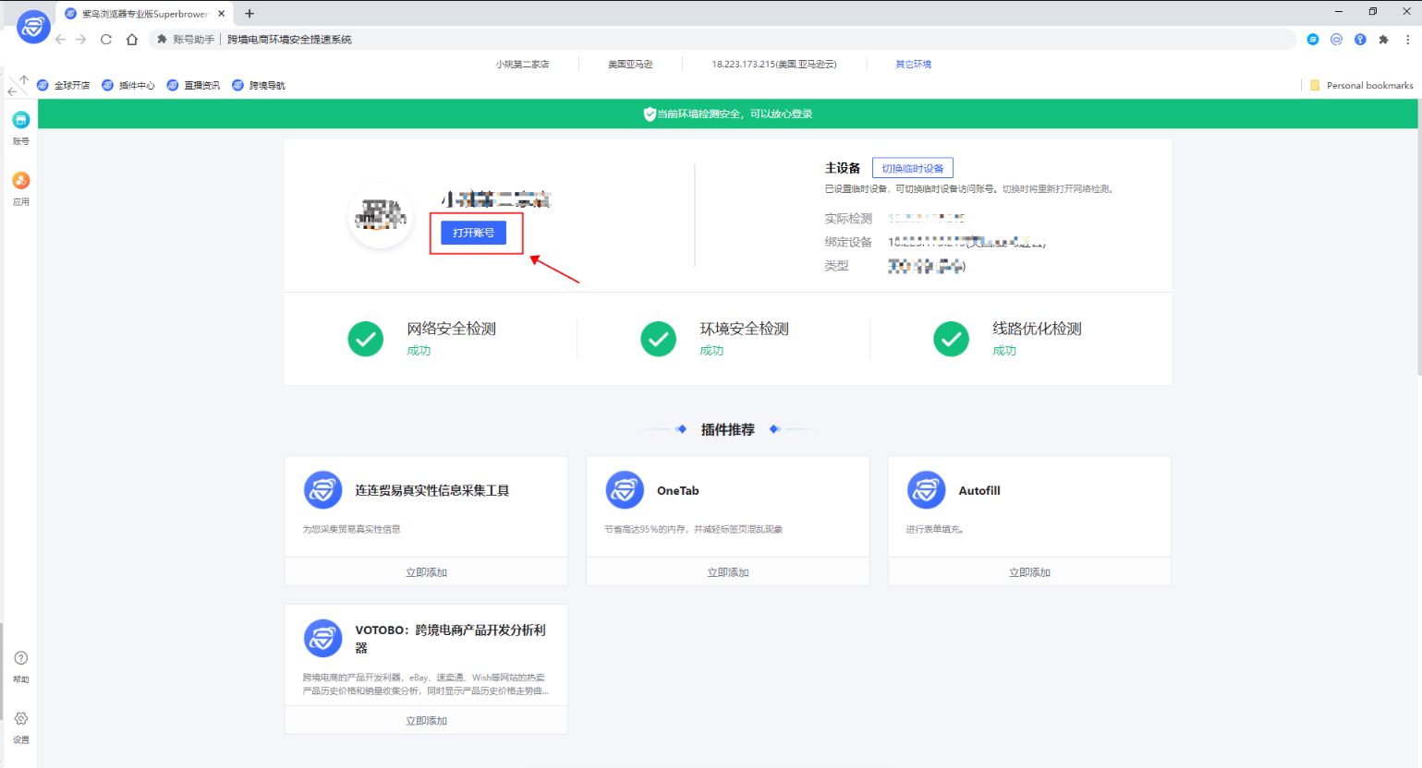This screenshot has width=1422, height=768.
Task: Add the OneTab plugin via 立即添加
Action: (x=727, y=571)
